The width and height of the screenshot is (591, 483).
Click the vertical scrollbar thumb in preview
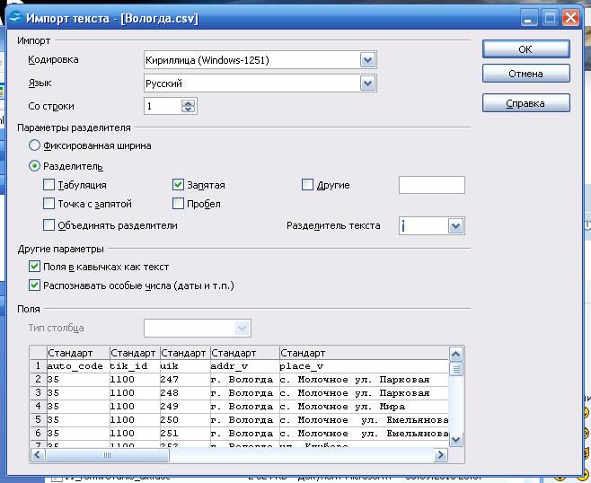456,368
